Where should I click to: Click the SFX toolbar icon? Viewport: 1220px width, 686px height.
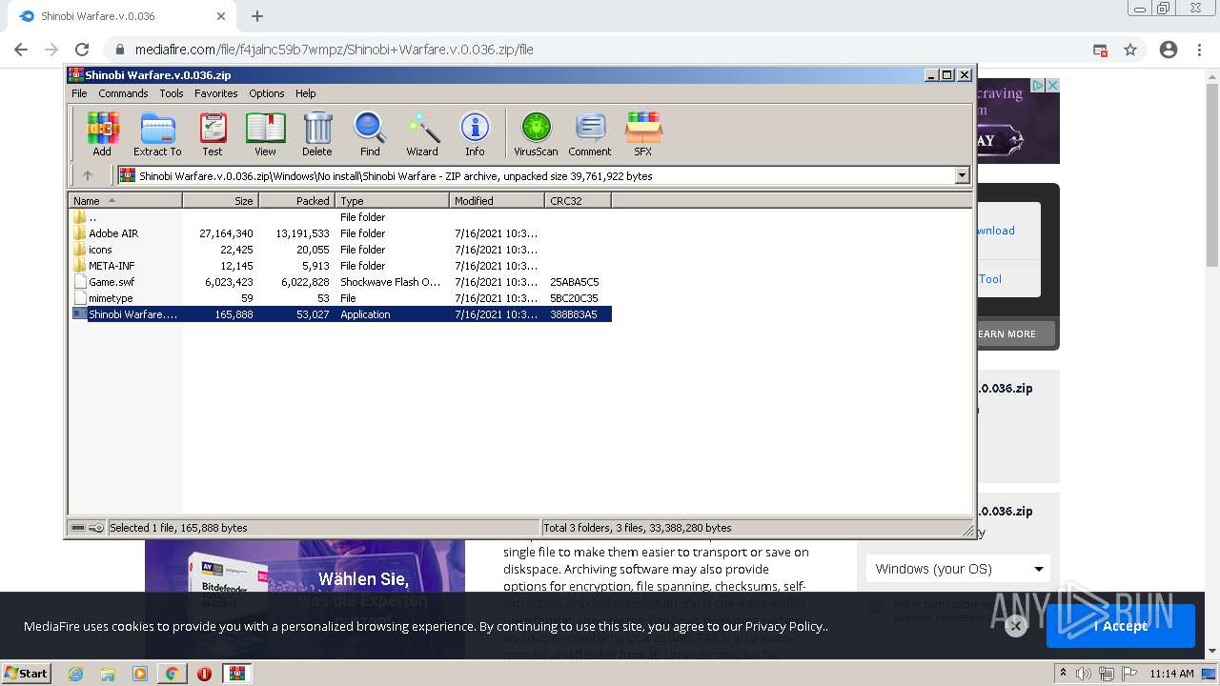(643, 133)
